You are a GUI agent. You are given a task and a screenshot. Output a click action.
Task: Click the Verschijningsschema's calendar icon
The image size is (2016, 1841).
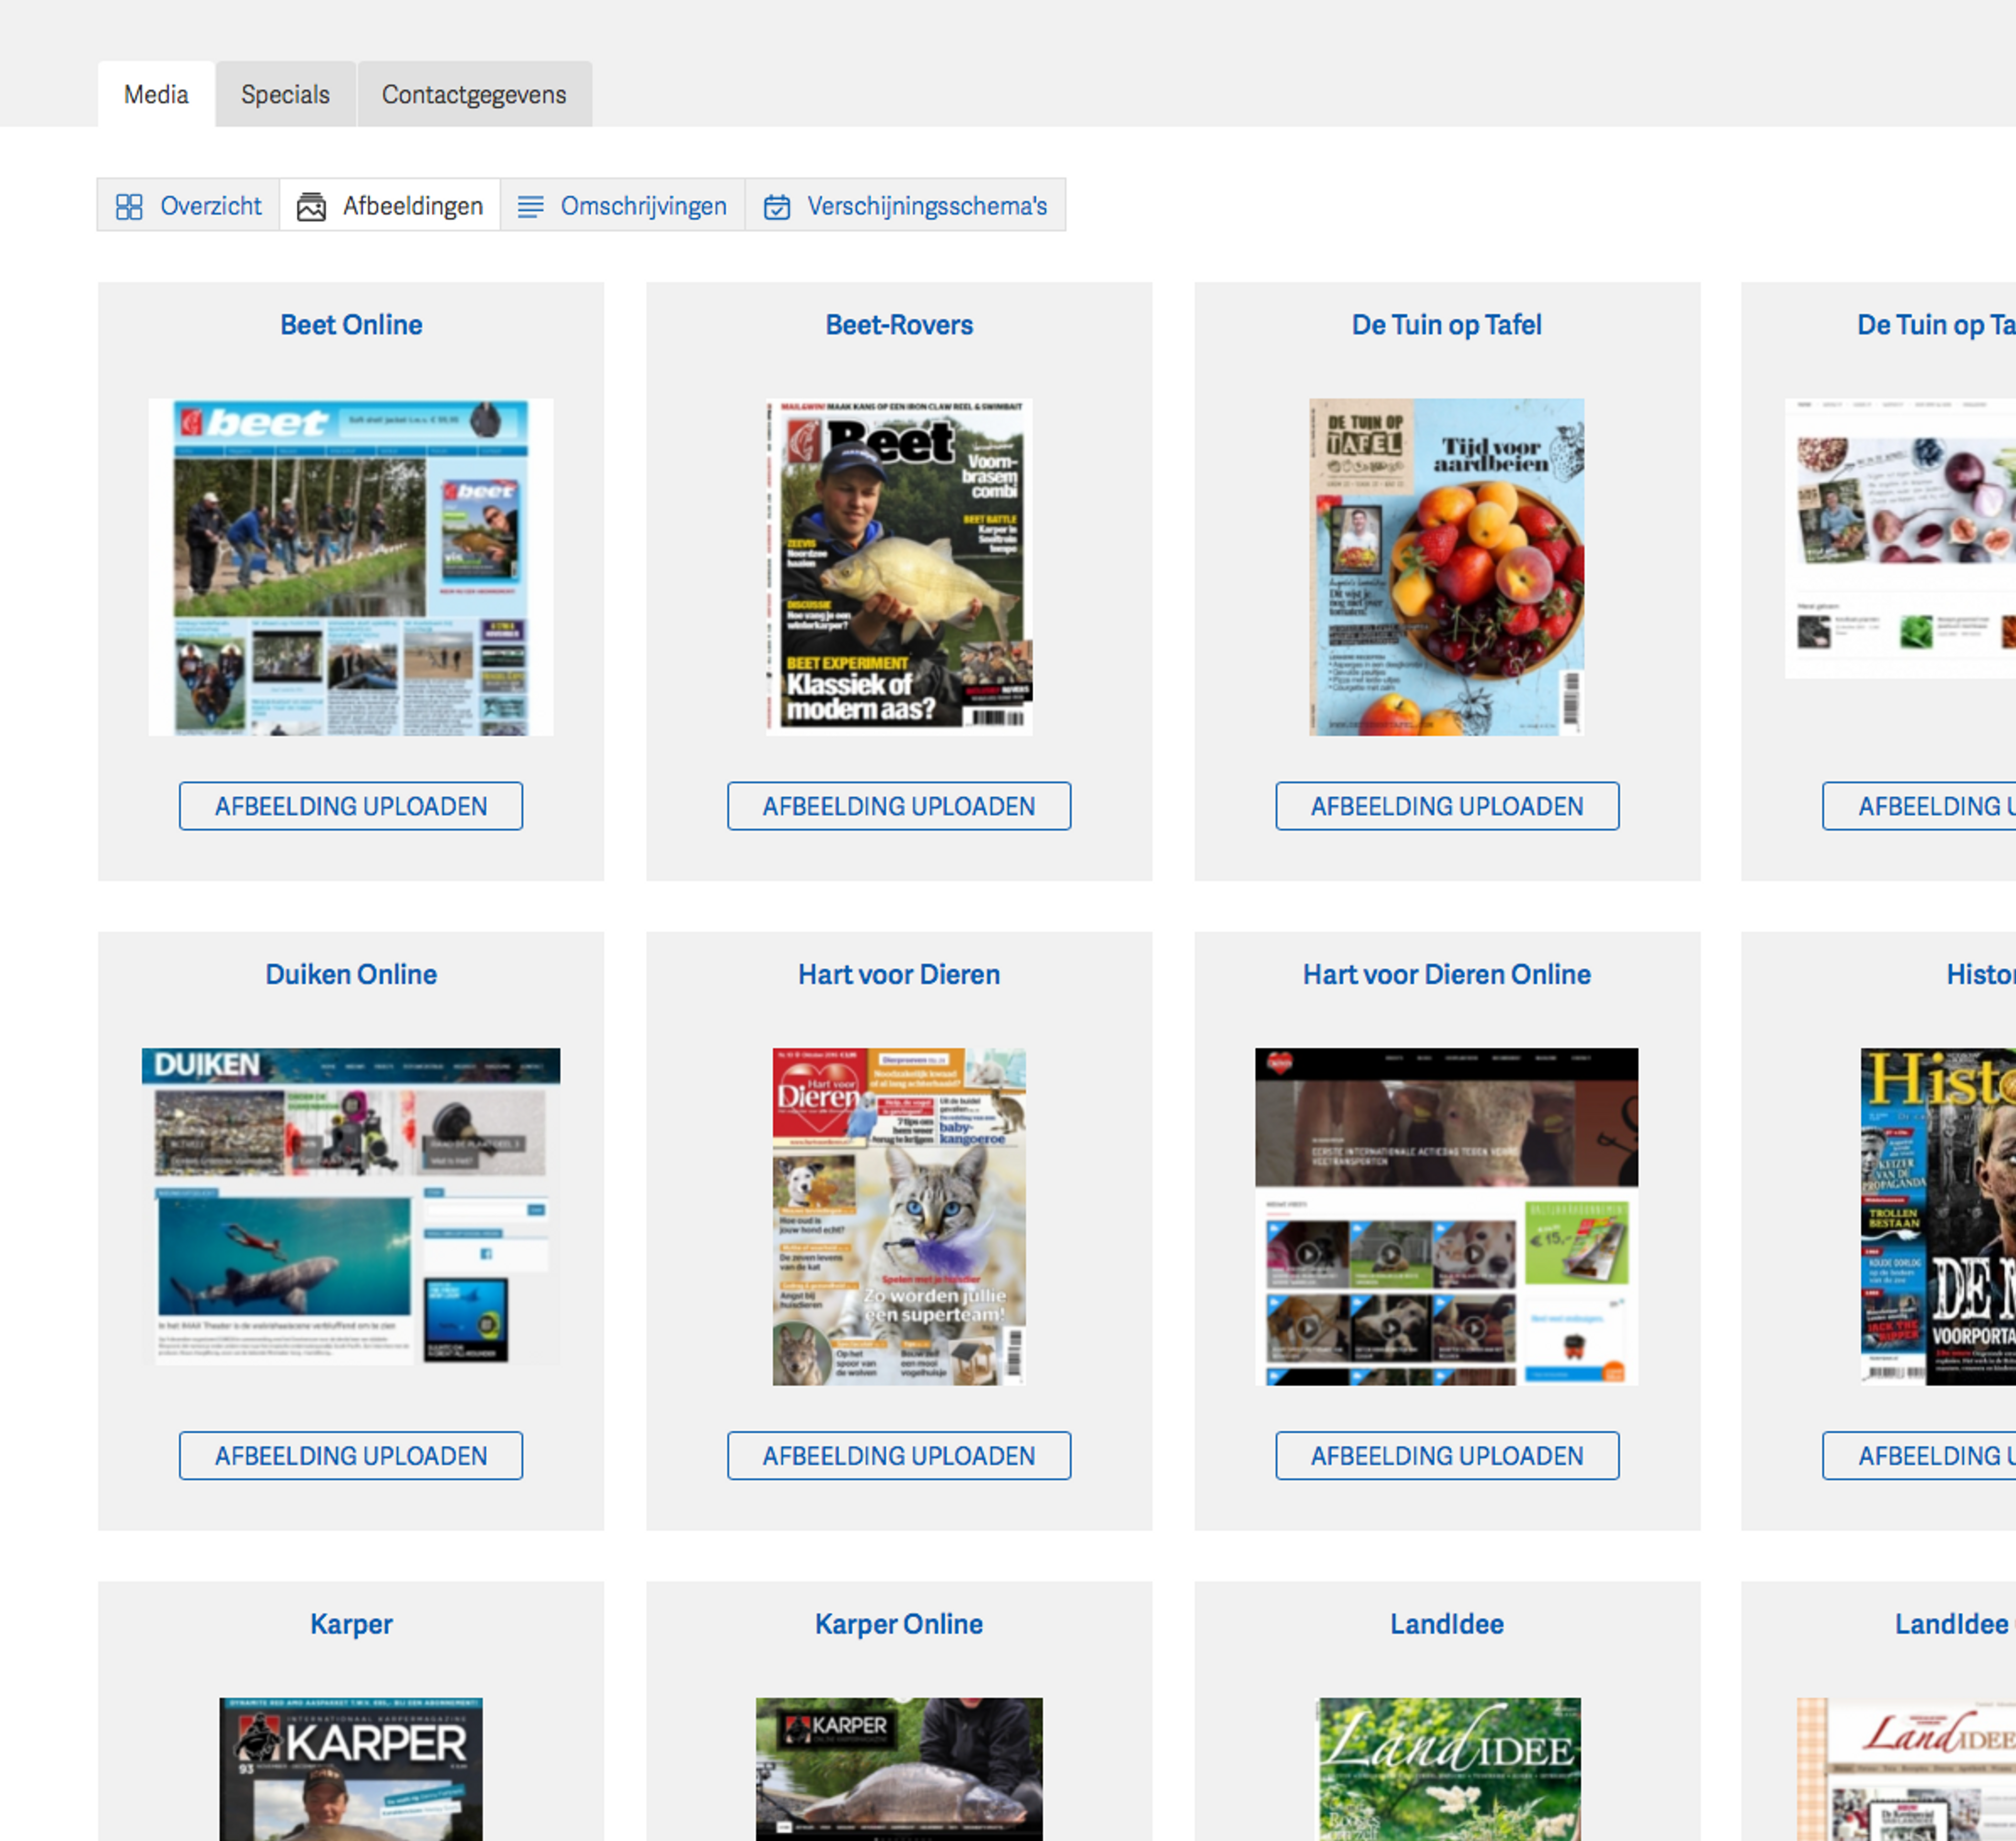pos(777,207)
